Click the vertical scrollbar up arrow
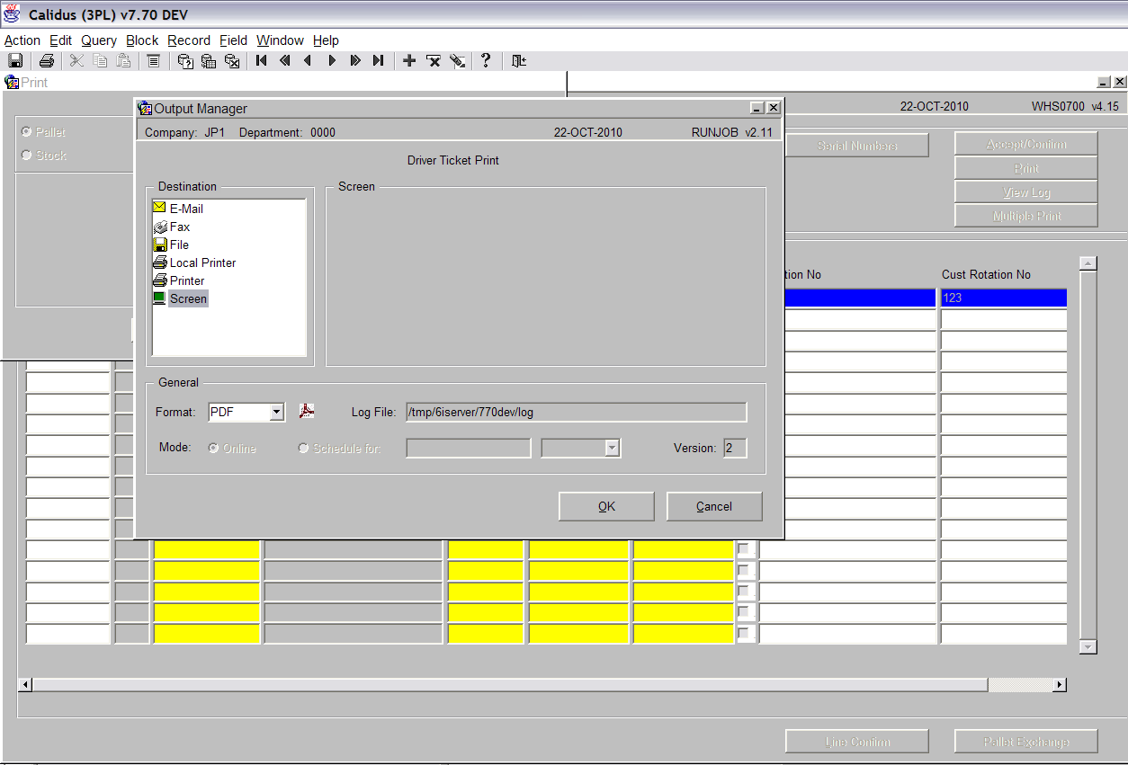The height and width of the screenshot is (765, 1128). click(x=1088, y=263)
